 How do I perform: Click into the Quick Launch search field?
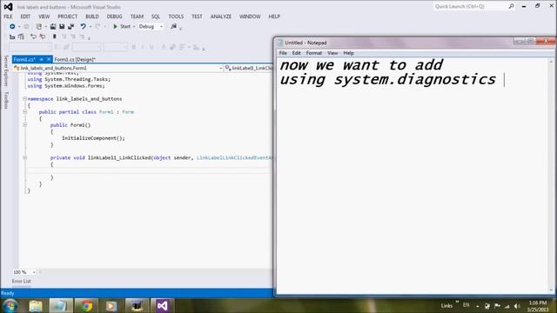tap(470, 6)
